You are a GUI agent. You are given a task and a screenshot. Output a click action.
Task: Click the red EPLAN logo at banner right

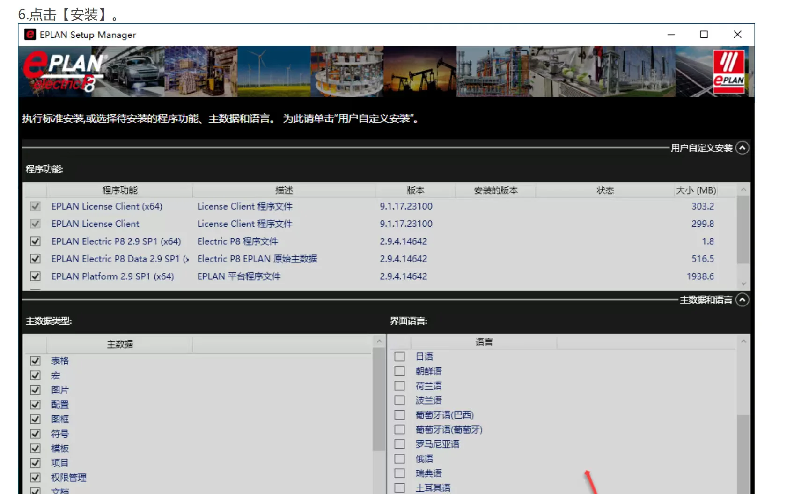(728, 72)
